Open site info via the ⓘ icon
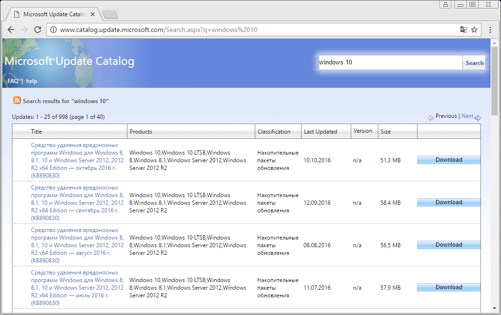The width and height of the screenshot is (501, 315). tap(52, 29)
